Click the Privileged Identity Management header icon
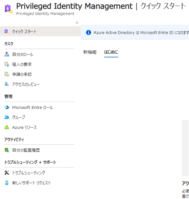The height and width of the screenshot is (199, 189). click(x=8, y=8)
